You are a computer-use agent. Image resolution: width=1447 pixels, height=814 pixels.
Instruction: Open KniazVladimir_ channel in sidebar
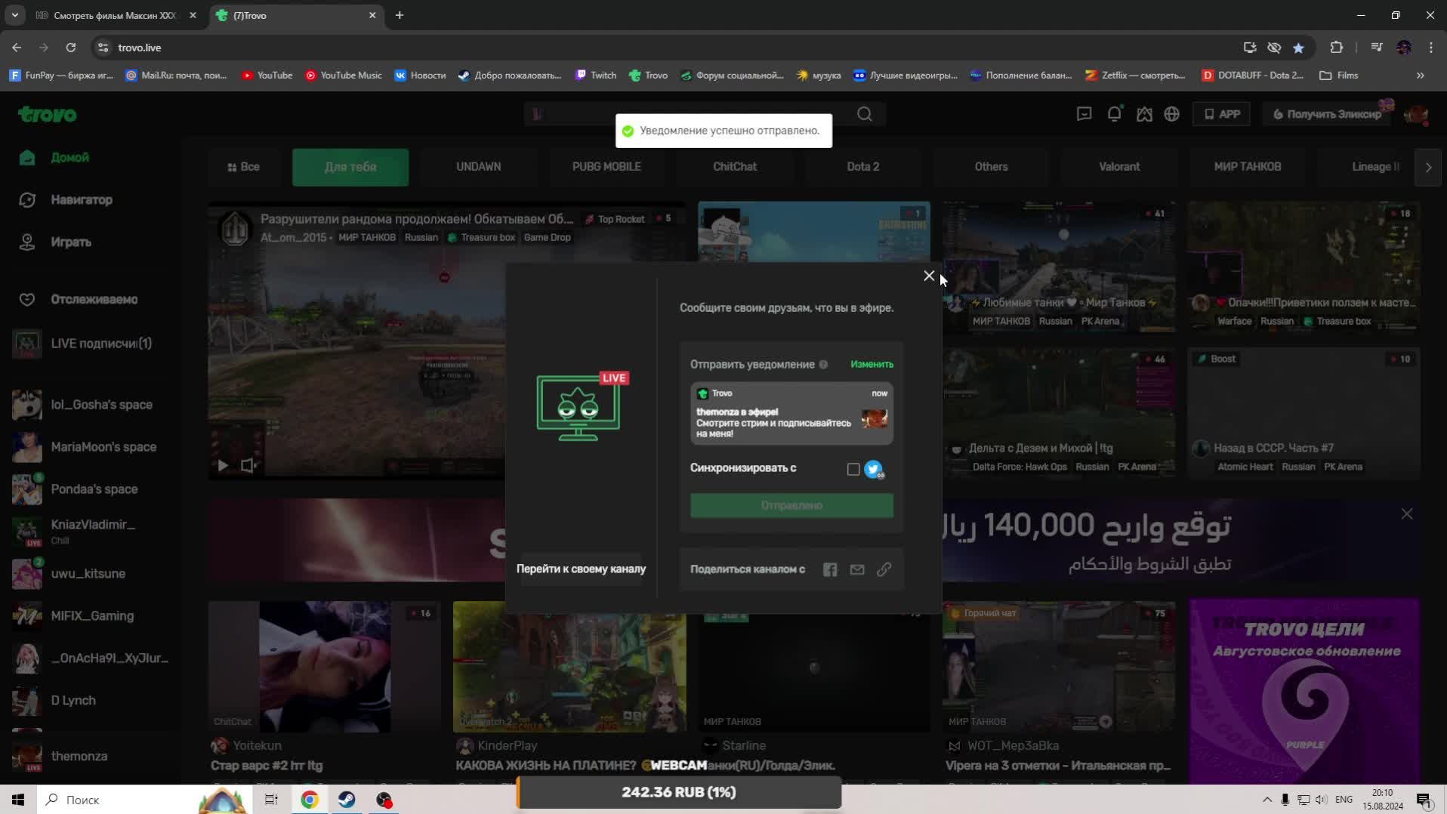(92, 532)
